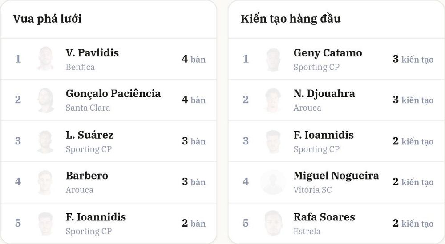This screenshot has width=445, height=244.
Task: Select Geny Catamo name in assists list
Action: point(328,53)
